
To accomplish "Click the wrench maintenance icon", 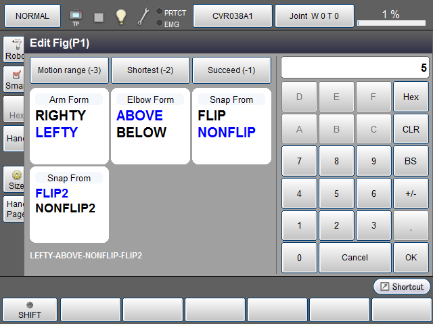I will [x=143, y=16].
